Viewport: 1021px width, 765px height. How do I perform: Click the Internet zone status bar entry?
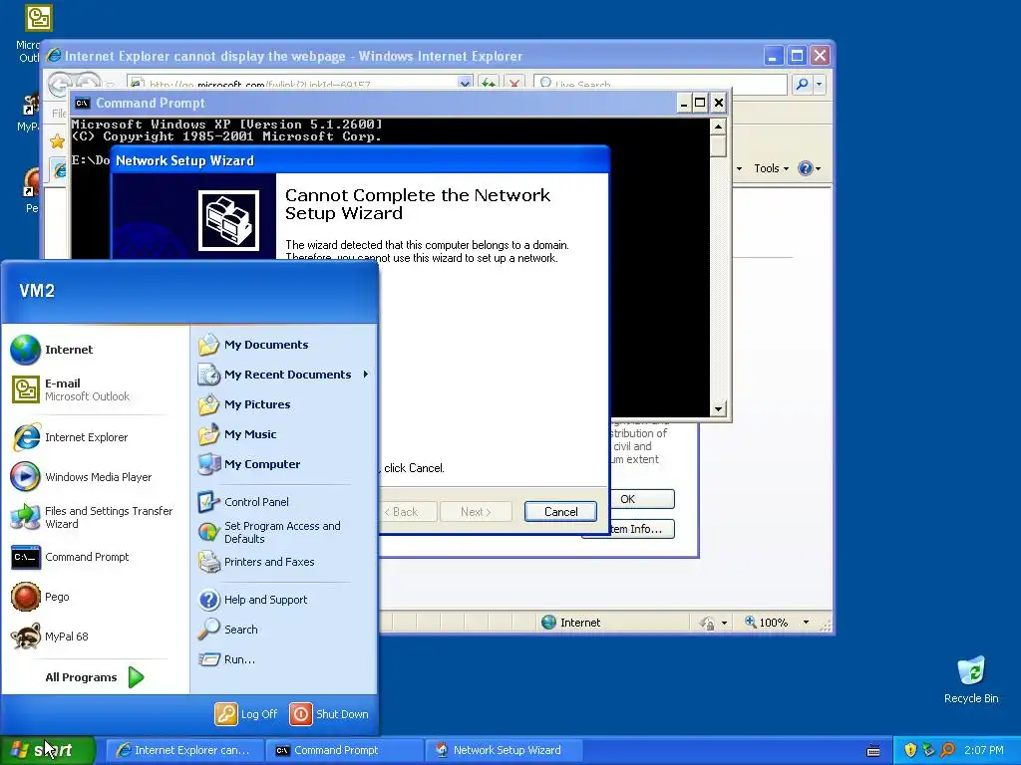pos(571,623)
